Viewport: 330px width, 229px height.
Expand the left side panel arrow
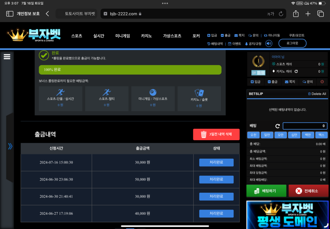point(10,146)
